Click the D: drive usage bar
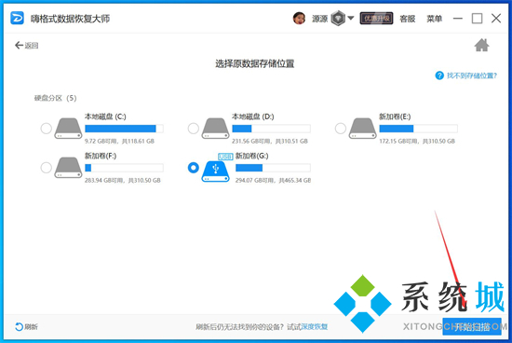512x343 pixels. point(271,129)
